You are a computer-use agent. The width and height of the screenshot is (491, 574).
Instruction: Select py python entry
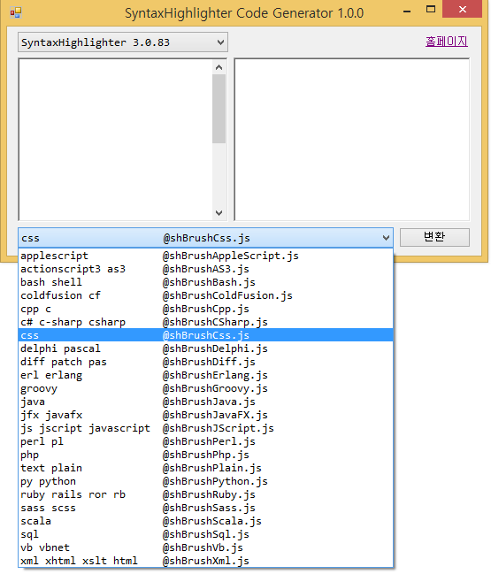click(205, 481)
